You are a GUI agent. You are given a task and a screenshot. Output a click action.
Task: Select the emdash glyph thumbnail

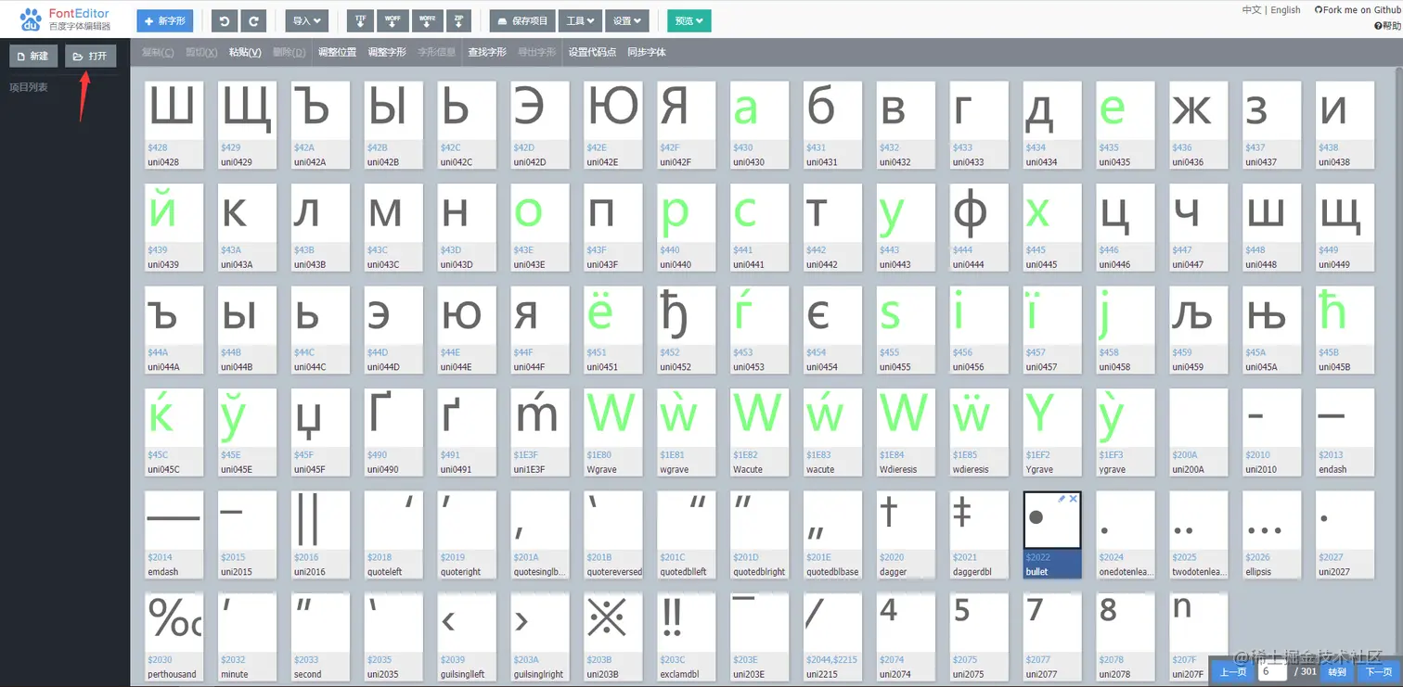(174, 535)
